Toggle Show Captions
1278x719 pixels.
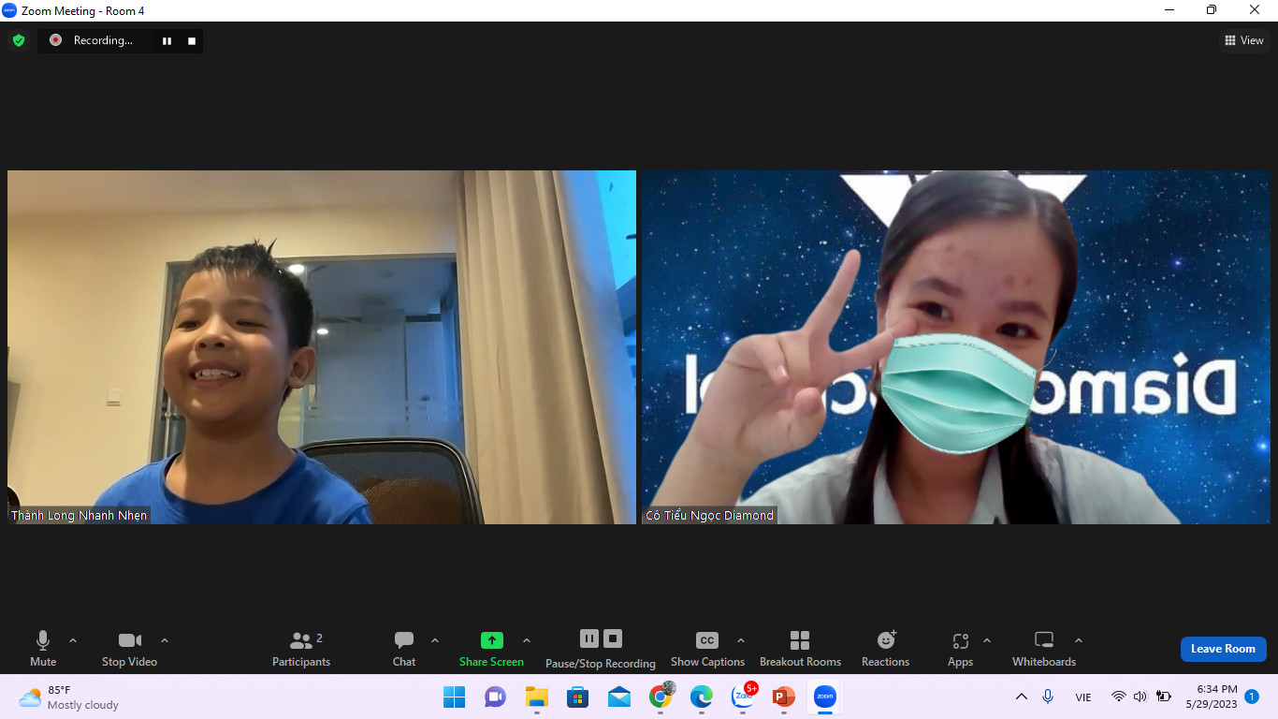(x=707, y=648)
